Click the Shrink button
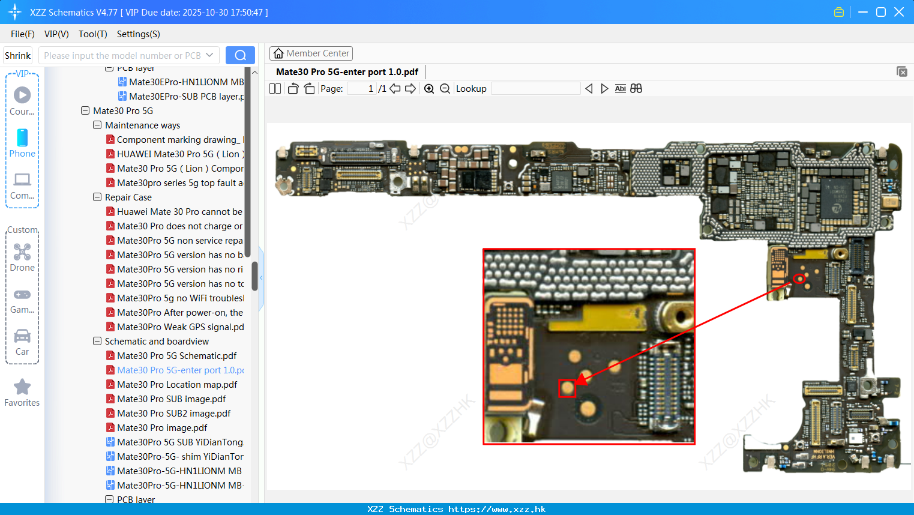This screenshot has height=515, width=914. click(17, 55)
